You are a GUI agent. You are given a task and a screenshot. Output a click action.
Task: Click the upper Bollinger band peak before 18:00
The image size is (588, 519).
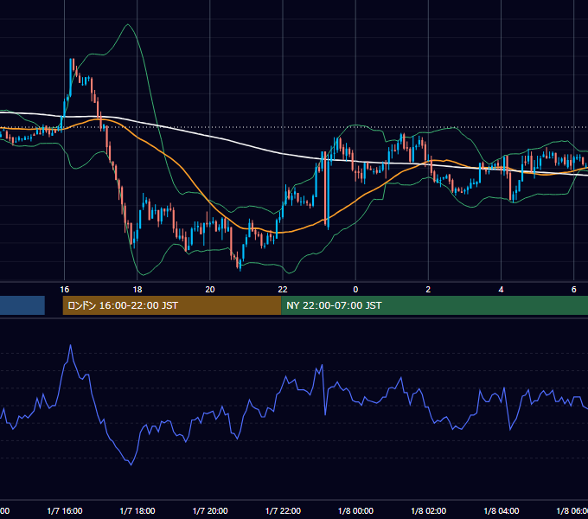128,25
